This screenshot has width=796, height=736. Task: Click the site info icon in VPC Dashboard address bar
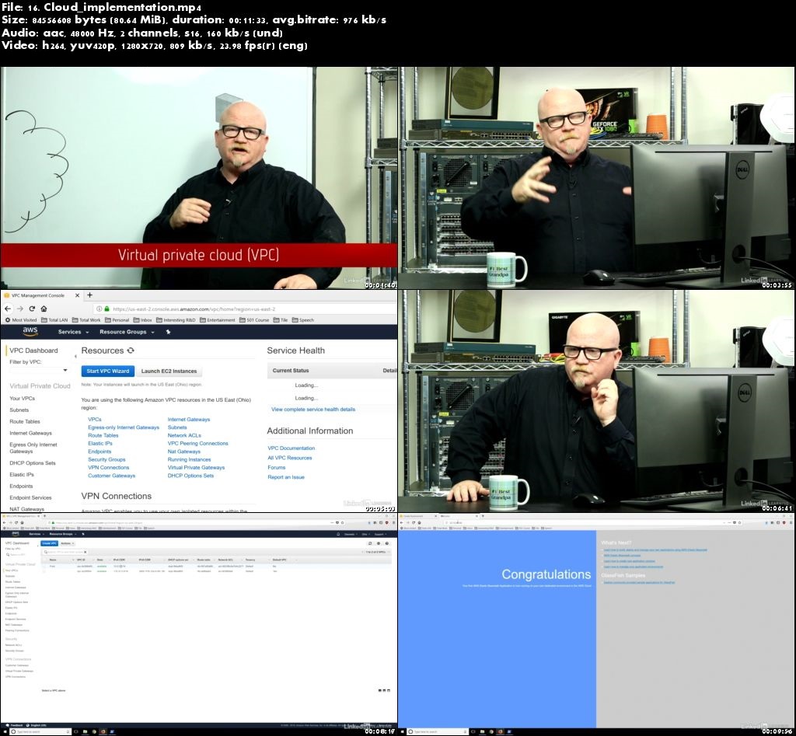pyautogui.click(x=99, y=309)
